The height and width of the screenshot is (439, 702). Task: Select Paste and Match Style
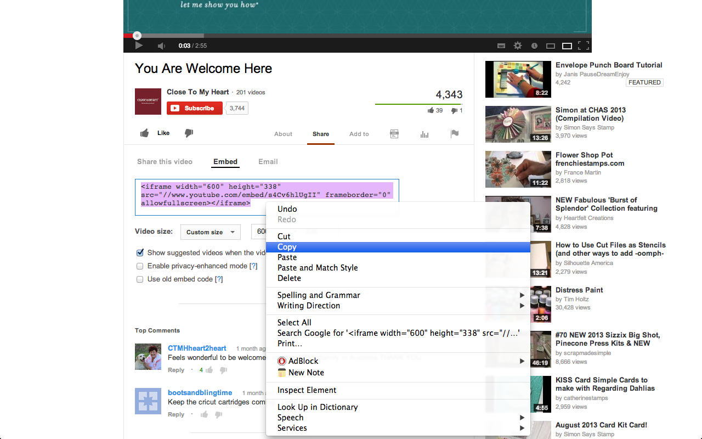398,268
